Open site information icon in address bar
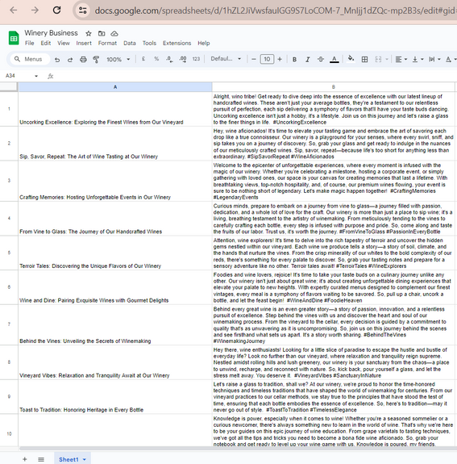This screenshot has width=457, height=464. pos(83,10)
